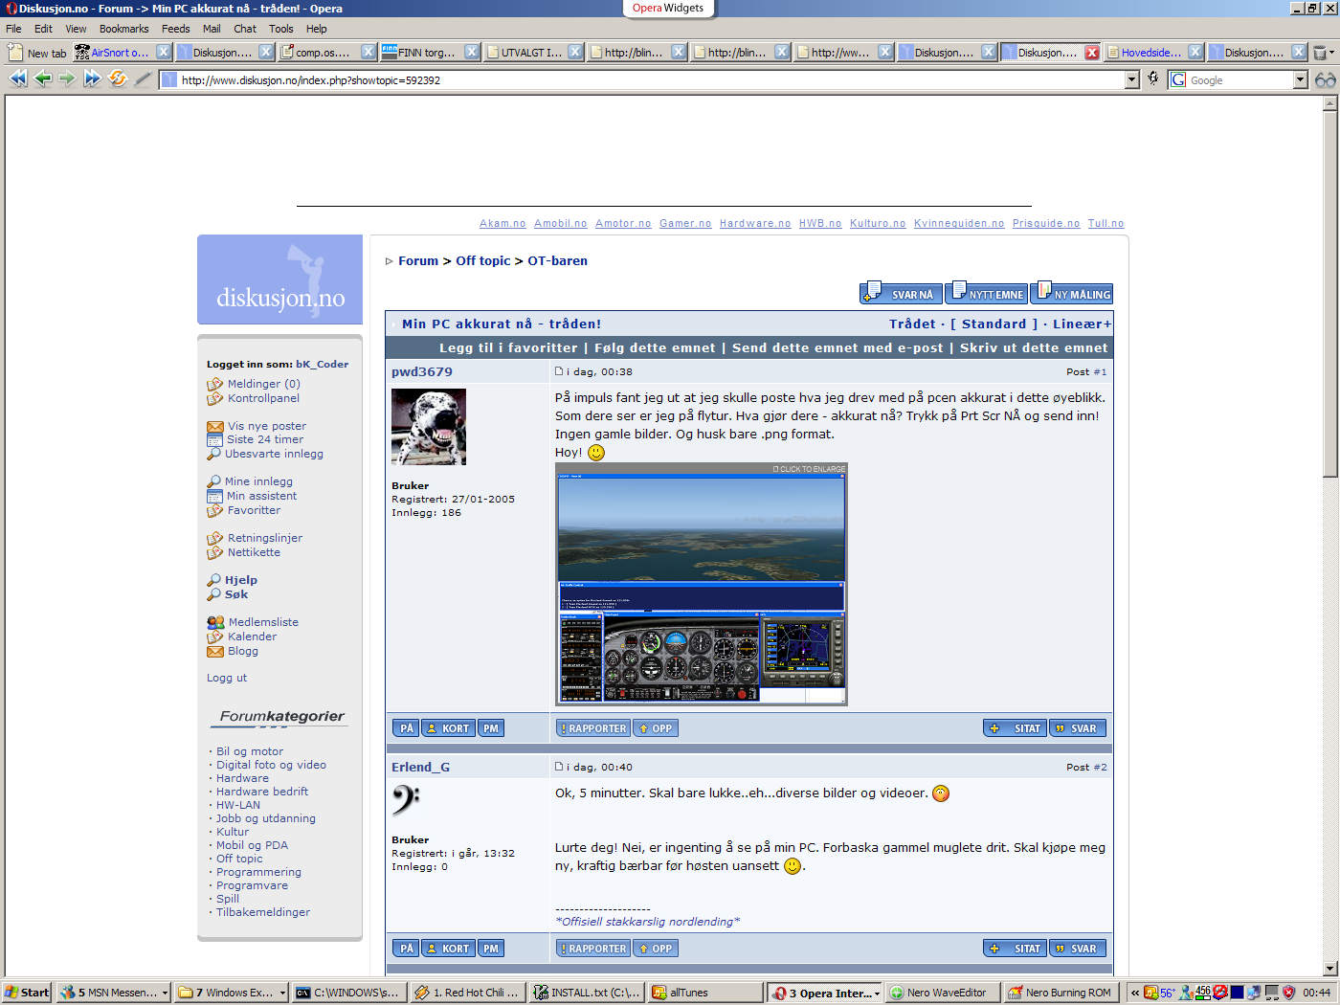The width and height of the screenshot is (1340, 1005).
Task: Open the closed tabs trash can icon
Action: point(1320,53)
